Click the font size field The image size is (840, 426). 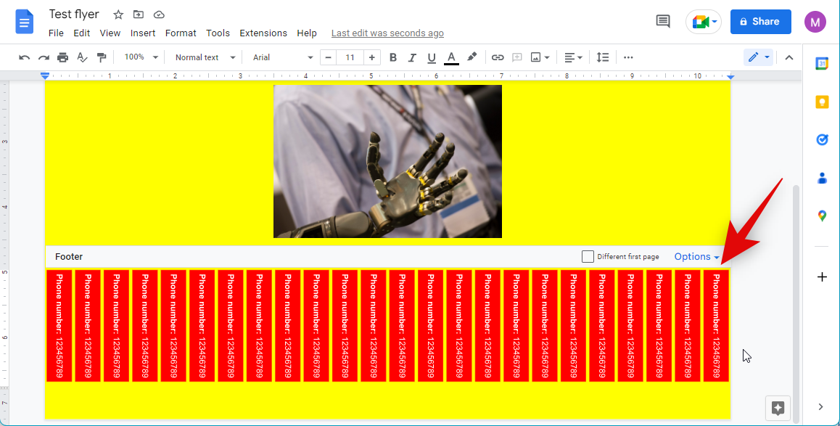(350, 57)
